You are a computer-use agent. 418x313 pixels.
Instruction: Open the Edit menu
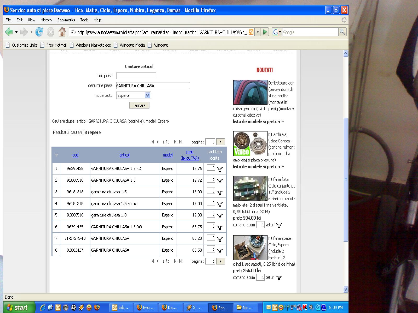(19, 20)
